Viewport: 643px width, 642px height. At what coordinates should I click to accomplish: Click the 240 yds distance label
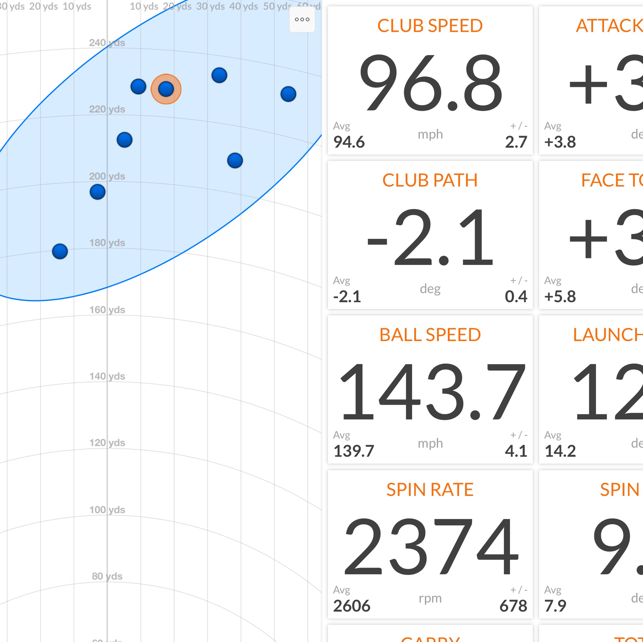(107, 43)
